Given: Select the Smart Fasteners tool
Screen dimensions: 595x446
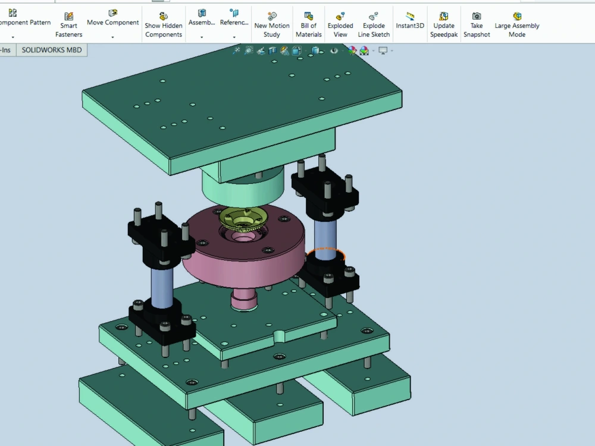Looking at the screenshot, I should (x=68, y=24).
